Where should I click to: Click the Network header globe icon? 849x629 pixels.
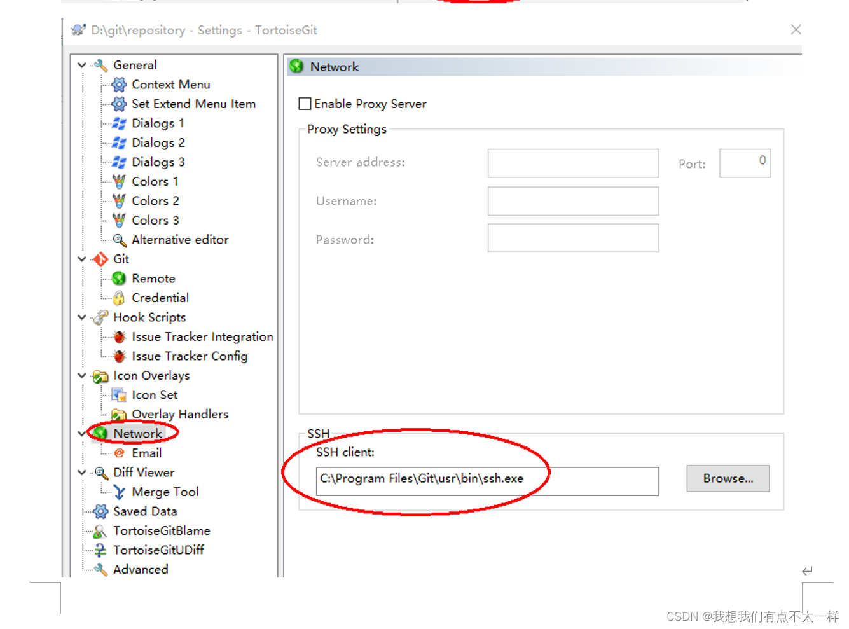pos(296,66)
